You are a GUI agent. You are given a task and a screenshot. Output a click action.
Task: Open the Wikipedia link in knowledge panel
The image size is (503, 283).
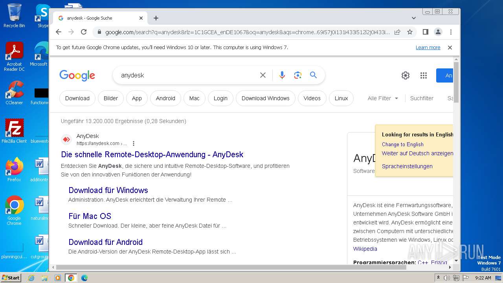pos(365,249)
